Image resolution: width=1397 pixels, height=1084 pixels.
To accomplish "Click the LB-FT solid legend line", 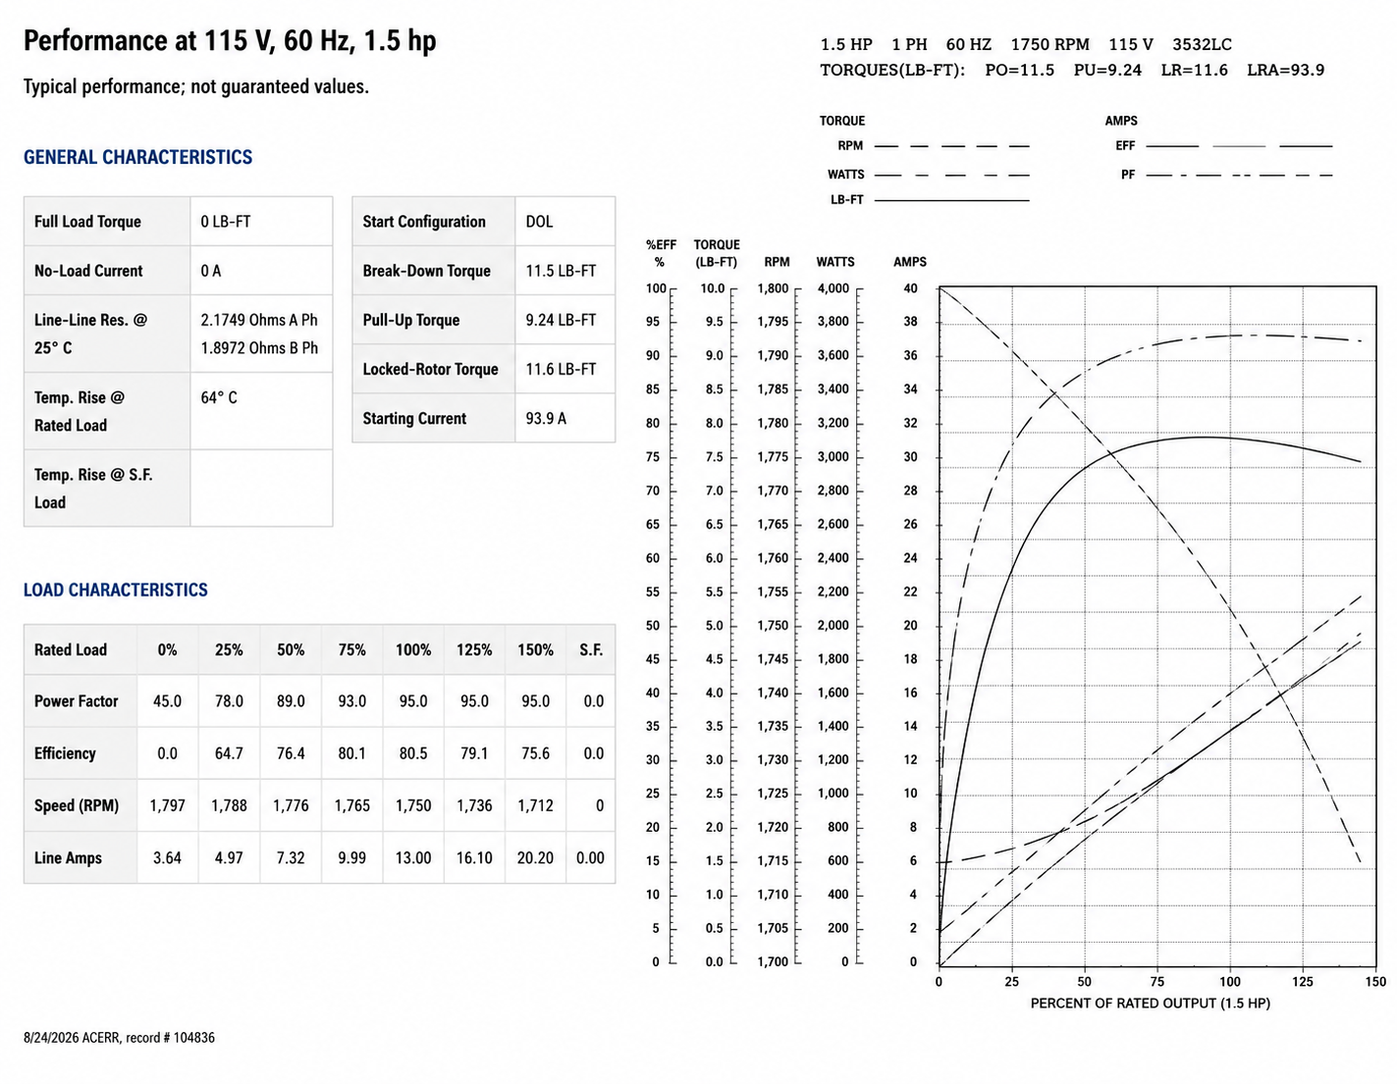I will pyautogui.click(x=951, y=200).
